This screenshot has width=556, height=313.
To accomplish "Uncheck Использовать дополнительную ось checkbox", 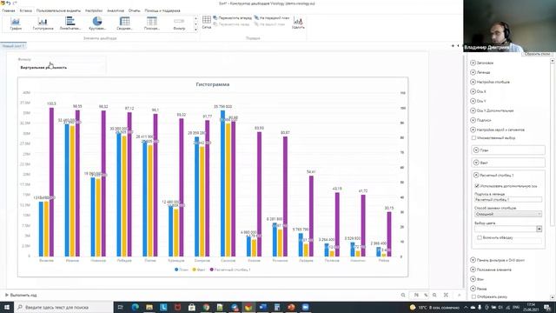I will click(477, 185).
